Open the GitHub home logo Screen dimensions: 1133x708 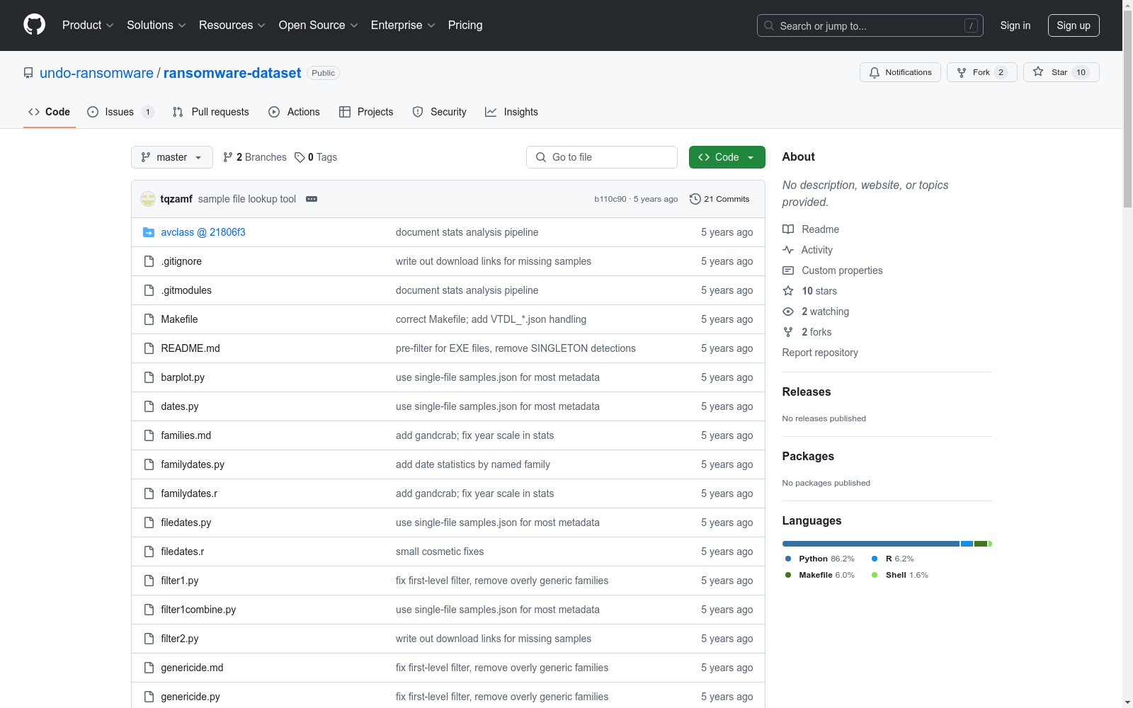click(x=34, y=25)
